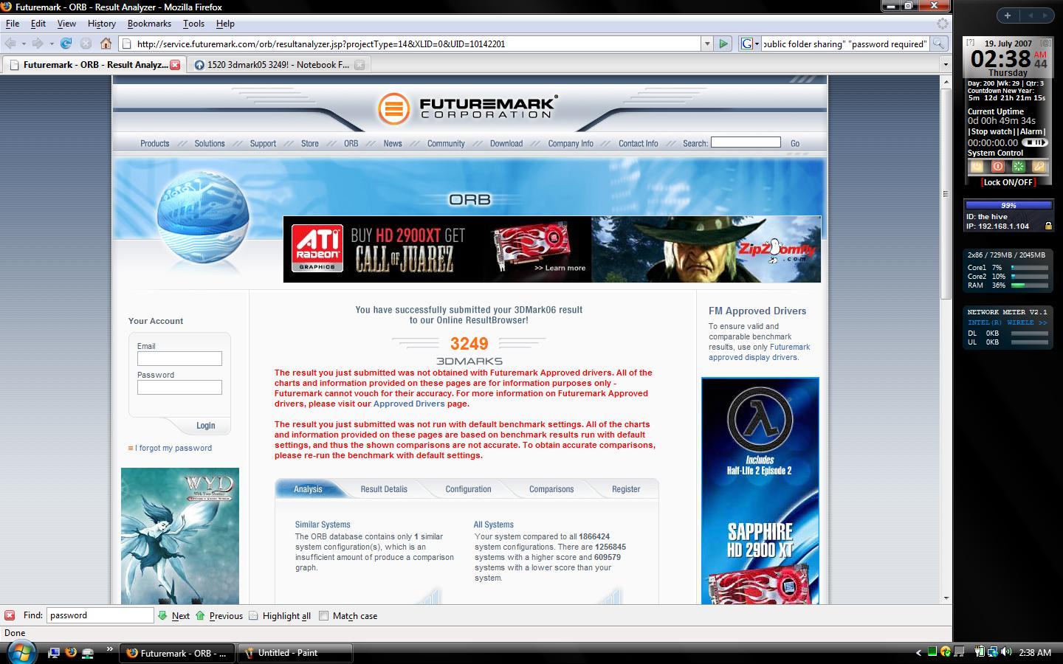
Task: Open the URL history dropdown arrow
Action: coord(706,44)
